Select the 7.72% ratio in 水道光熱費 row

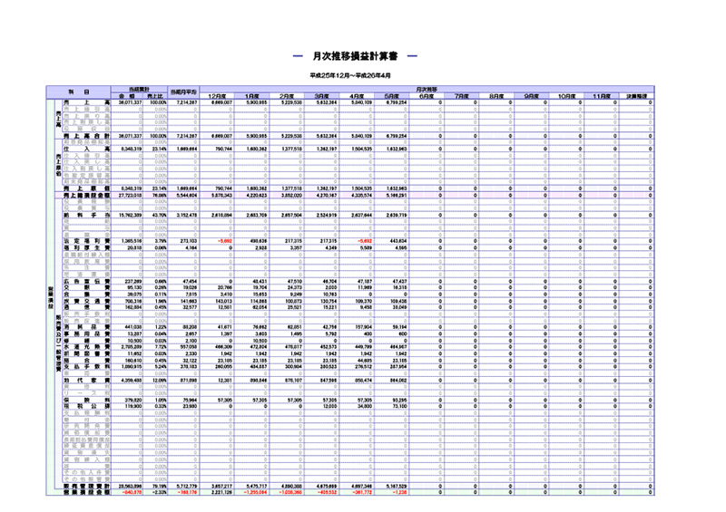point(161,347)
